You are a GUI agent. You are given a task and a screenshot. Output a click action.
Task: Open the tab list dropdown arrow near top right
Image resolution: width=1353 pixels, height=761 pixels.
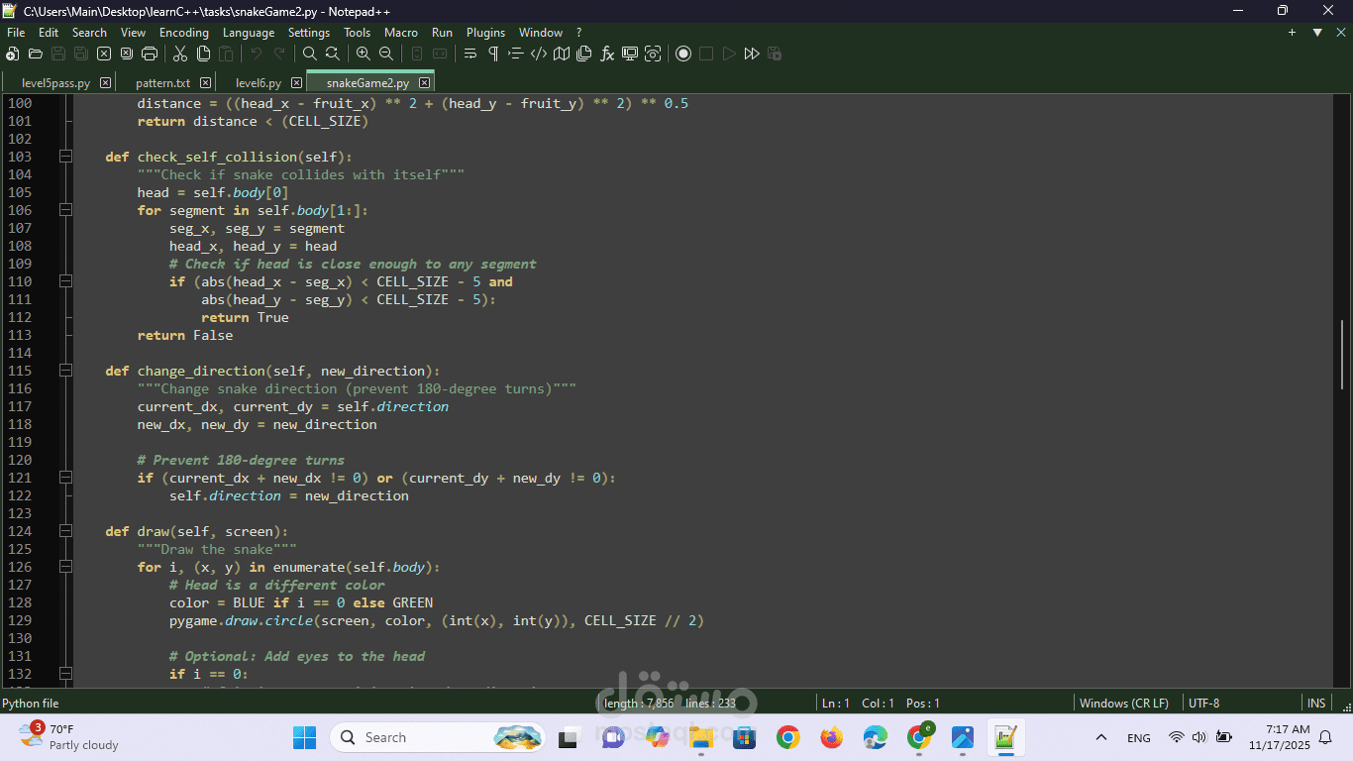click(1317, 33)
